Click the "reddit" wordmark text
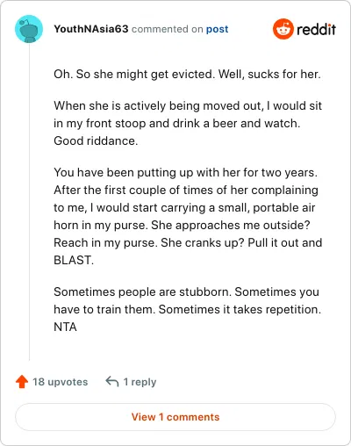 pyautogui.click(x=316, y=29)
